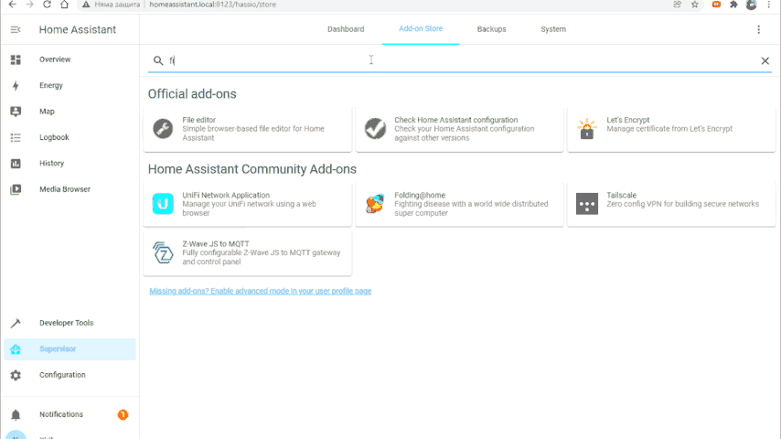This screenshot has width=781, height=439.
Task: Switch to the Dashboard tab
Action: (346, 29)
